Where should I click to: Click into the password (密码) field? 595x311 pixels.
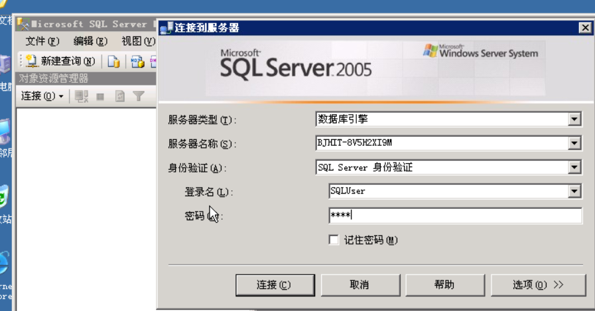[x=455, y=216]
